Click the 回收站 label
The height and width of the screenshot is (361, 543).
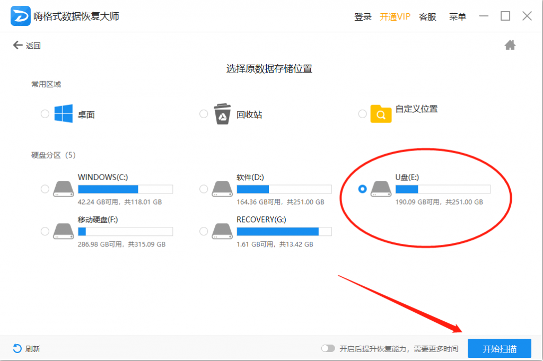pos(249,115)
